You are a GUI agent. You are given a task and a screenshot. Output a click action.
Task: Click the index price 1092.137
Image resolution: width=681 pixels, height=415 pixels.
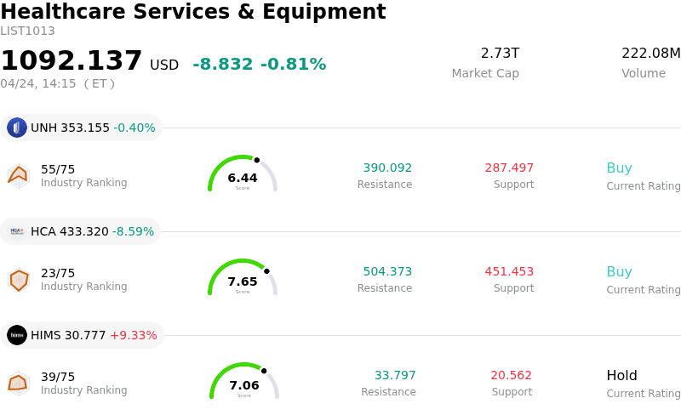tap(72, 61)
